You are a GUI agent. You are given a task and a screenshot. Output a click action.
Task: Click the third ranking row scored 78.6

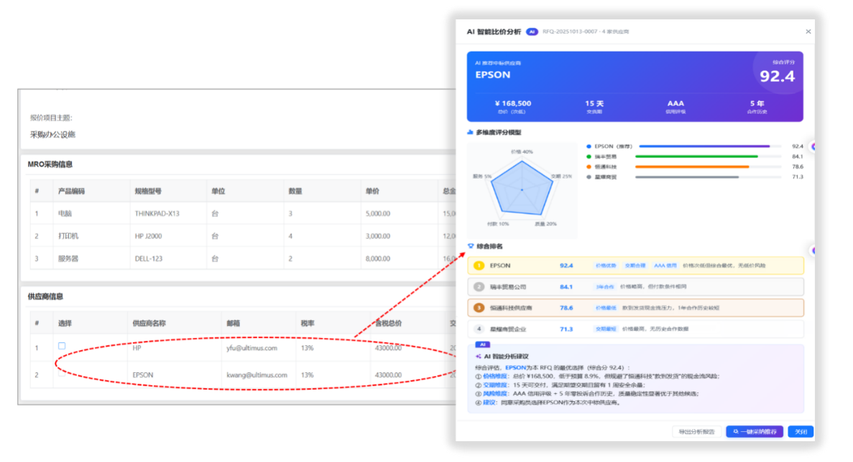pyautogui.click(x=635, y=308)
